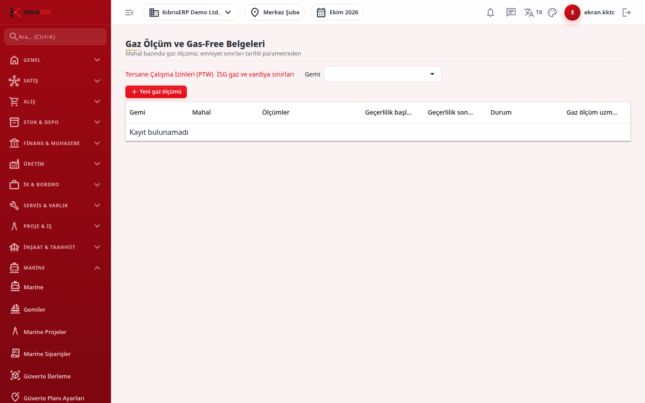The height and width of the screenshot is (403, 645).
Task: Collapse the MARİNE sidebar section
Action: (56, 268)
